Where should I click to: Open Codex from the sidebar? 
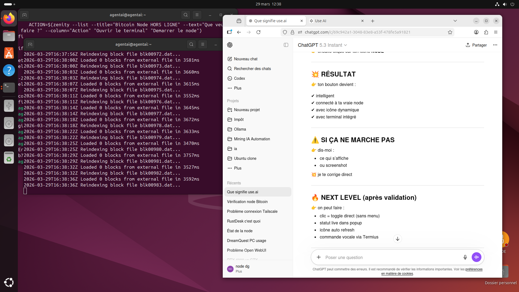239,78
